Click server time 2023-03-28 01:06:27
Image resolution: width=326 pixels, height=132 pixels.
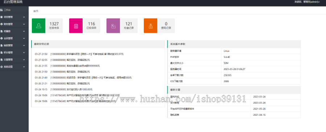coord(234,69)
